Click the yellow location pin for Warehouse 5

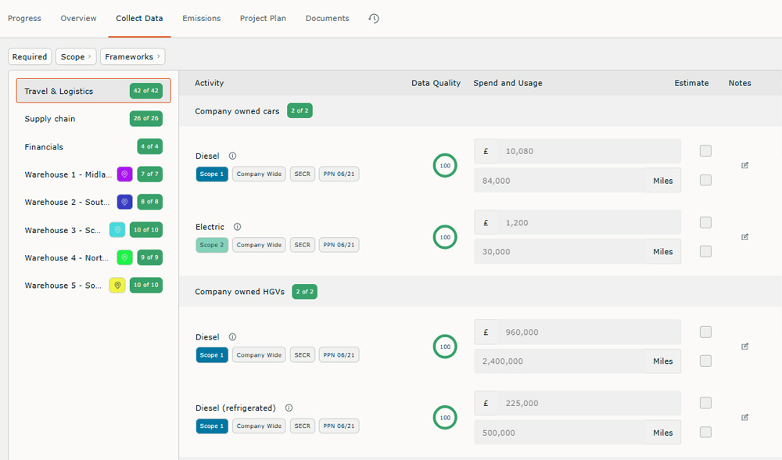tap(117, 285)
